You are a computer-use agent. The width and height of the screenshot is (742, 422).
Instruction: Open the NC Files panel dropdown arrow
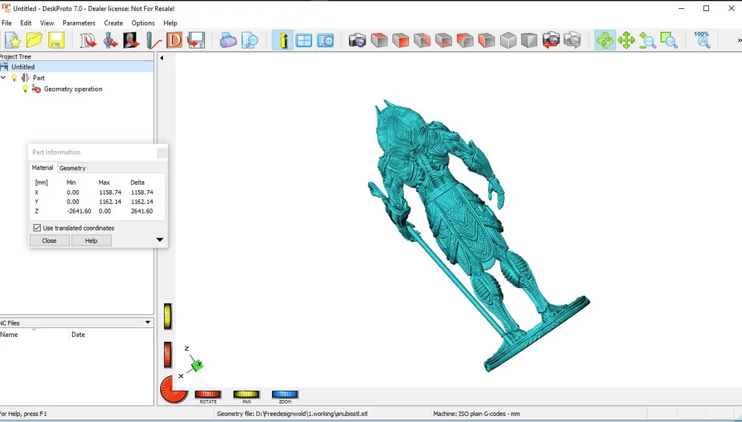[x=148, y=323]
